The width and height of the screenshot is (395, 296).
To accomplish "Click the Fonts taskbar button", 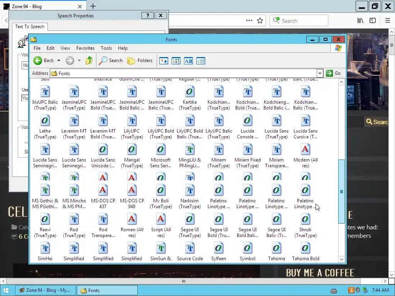I will click(x=107, y=290).
